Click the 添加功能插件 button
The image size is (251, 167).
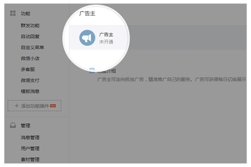click(35, 106)
